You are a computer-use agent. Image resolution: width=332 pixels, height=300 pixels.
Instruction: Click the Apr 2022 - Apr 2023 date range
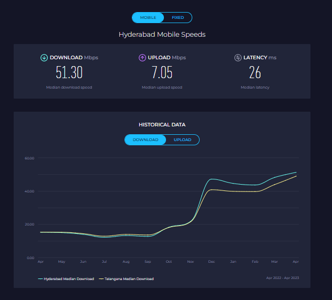click(x=282, y=277)
